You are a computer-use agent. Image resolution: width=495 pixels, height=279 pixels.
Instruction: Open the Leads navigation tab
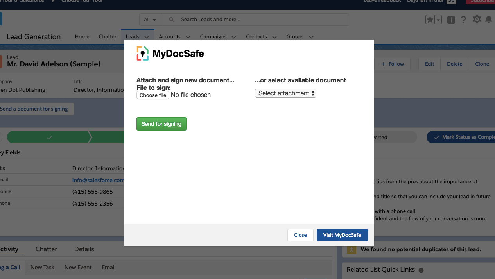(x=133, y=36)
